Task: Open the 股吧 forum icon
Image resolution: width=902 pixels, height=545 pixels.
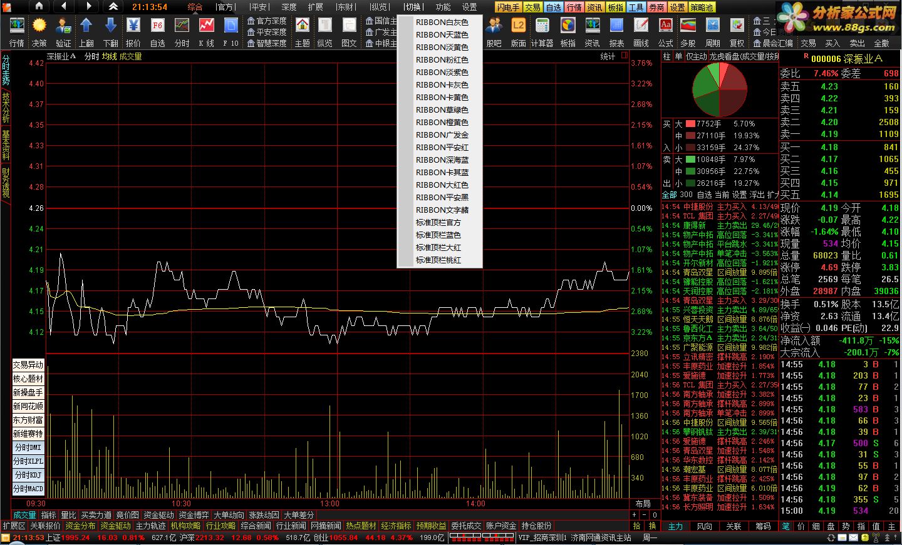Action: coord(494,33)
